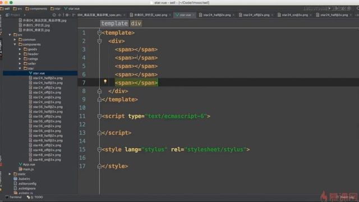This screenshot has height=202, width=359.
Task: Open the TODO tool window
Action: pos(35,197)
